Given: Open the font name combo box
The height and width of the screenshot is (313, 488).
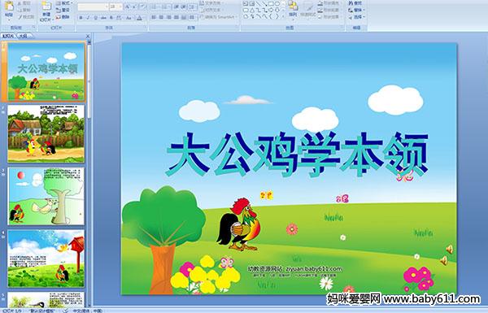Looking at the screenshot, I should [x=93, y=7].
